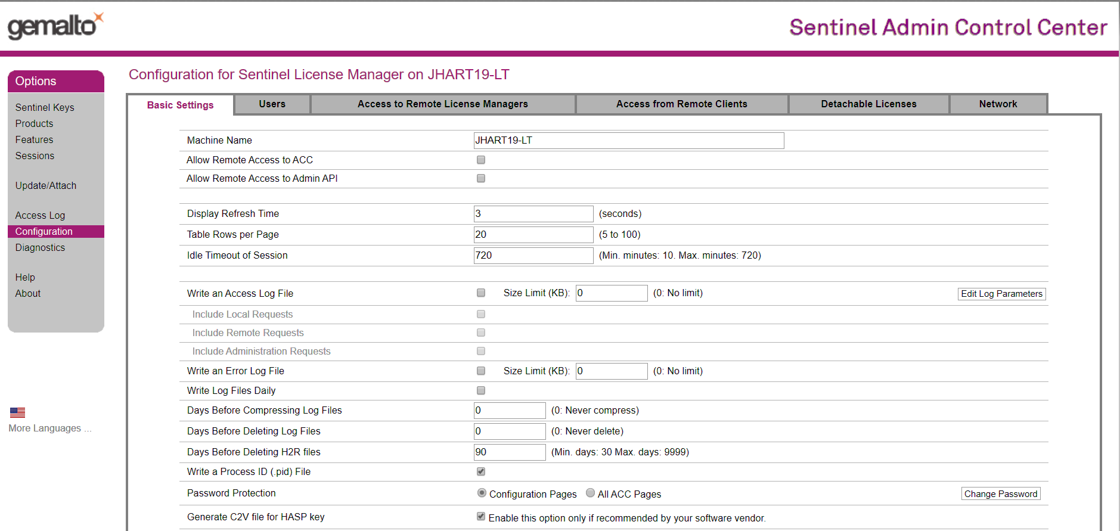Viewport: 1120px width, 531px height.
Task: Enable Allow Remote Access to Admin API
Action: (x=481, y=178)
